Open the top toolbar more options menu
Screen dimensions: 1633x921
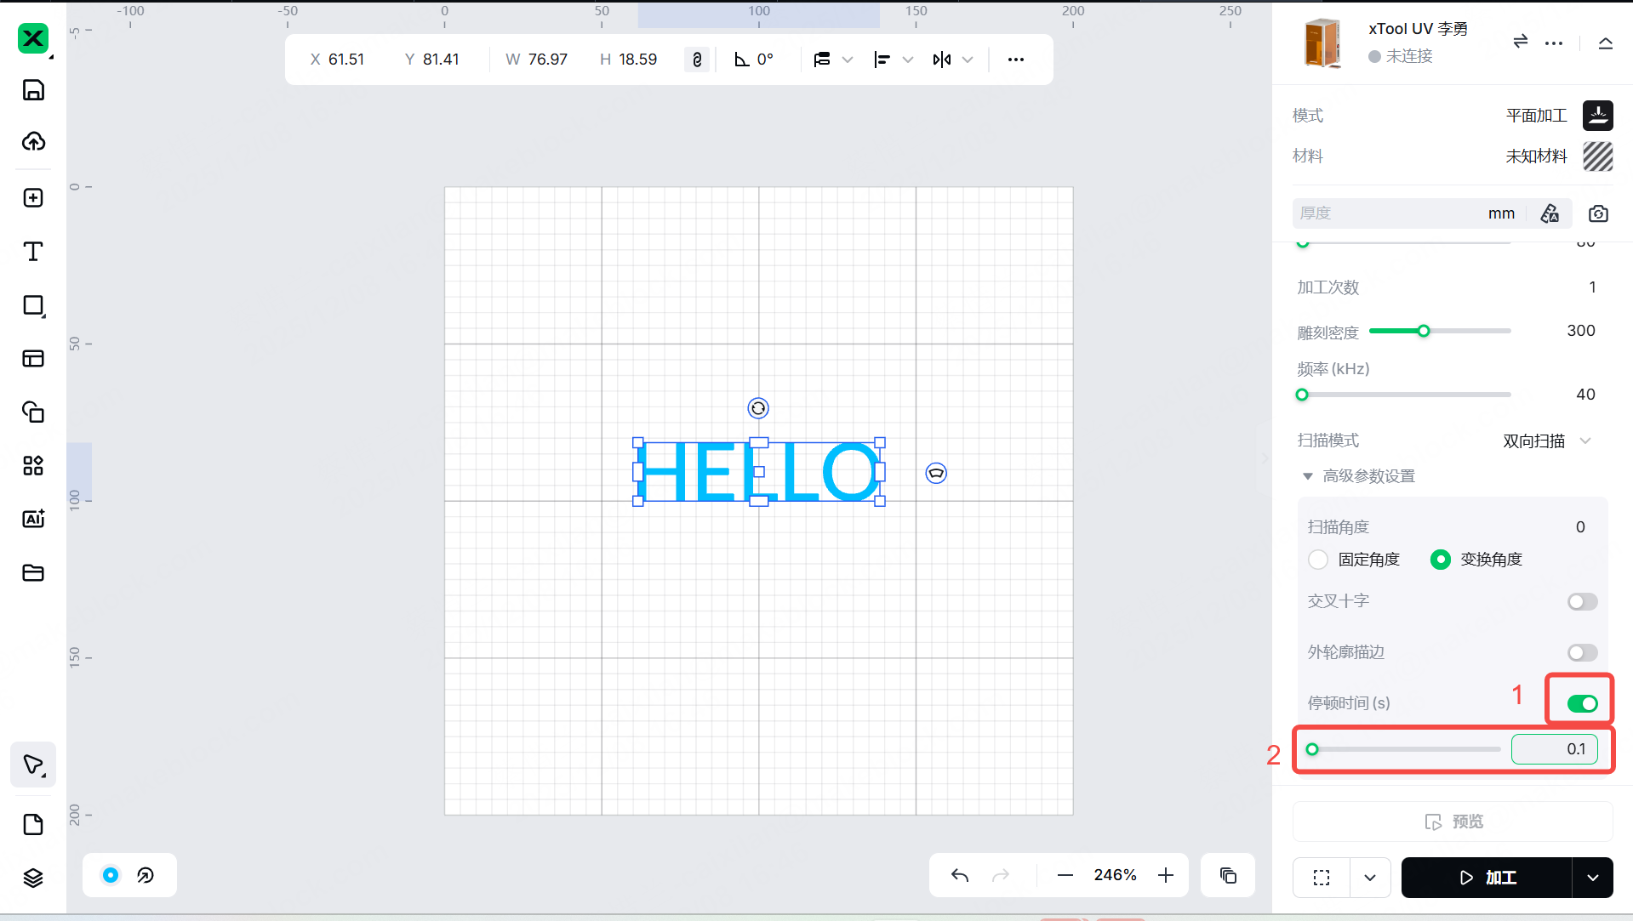[x=1015, y=60]
